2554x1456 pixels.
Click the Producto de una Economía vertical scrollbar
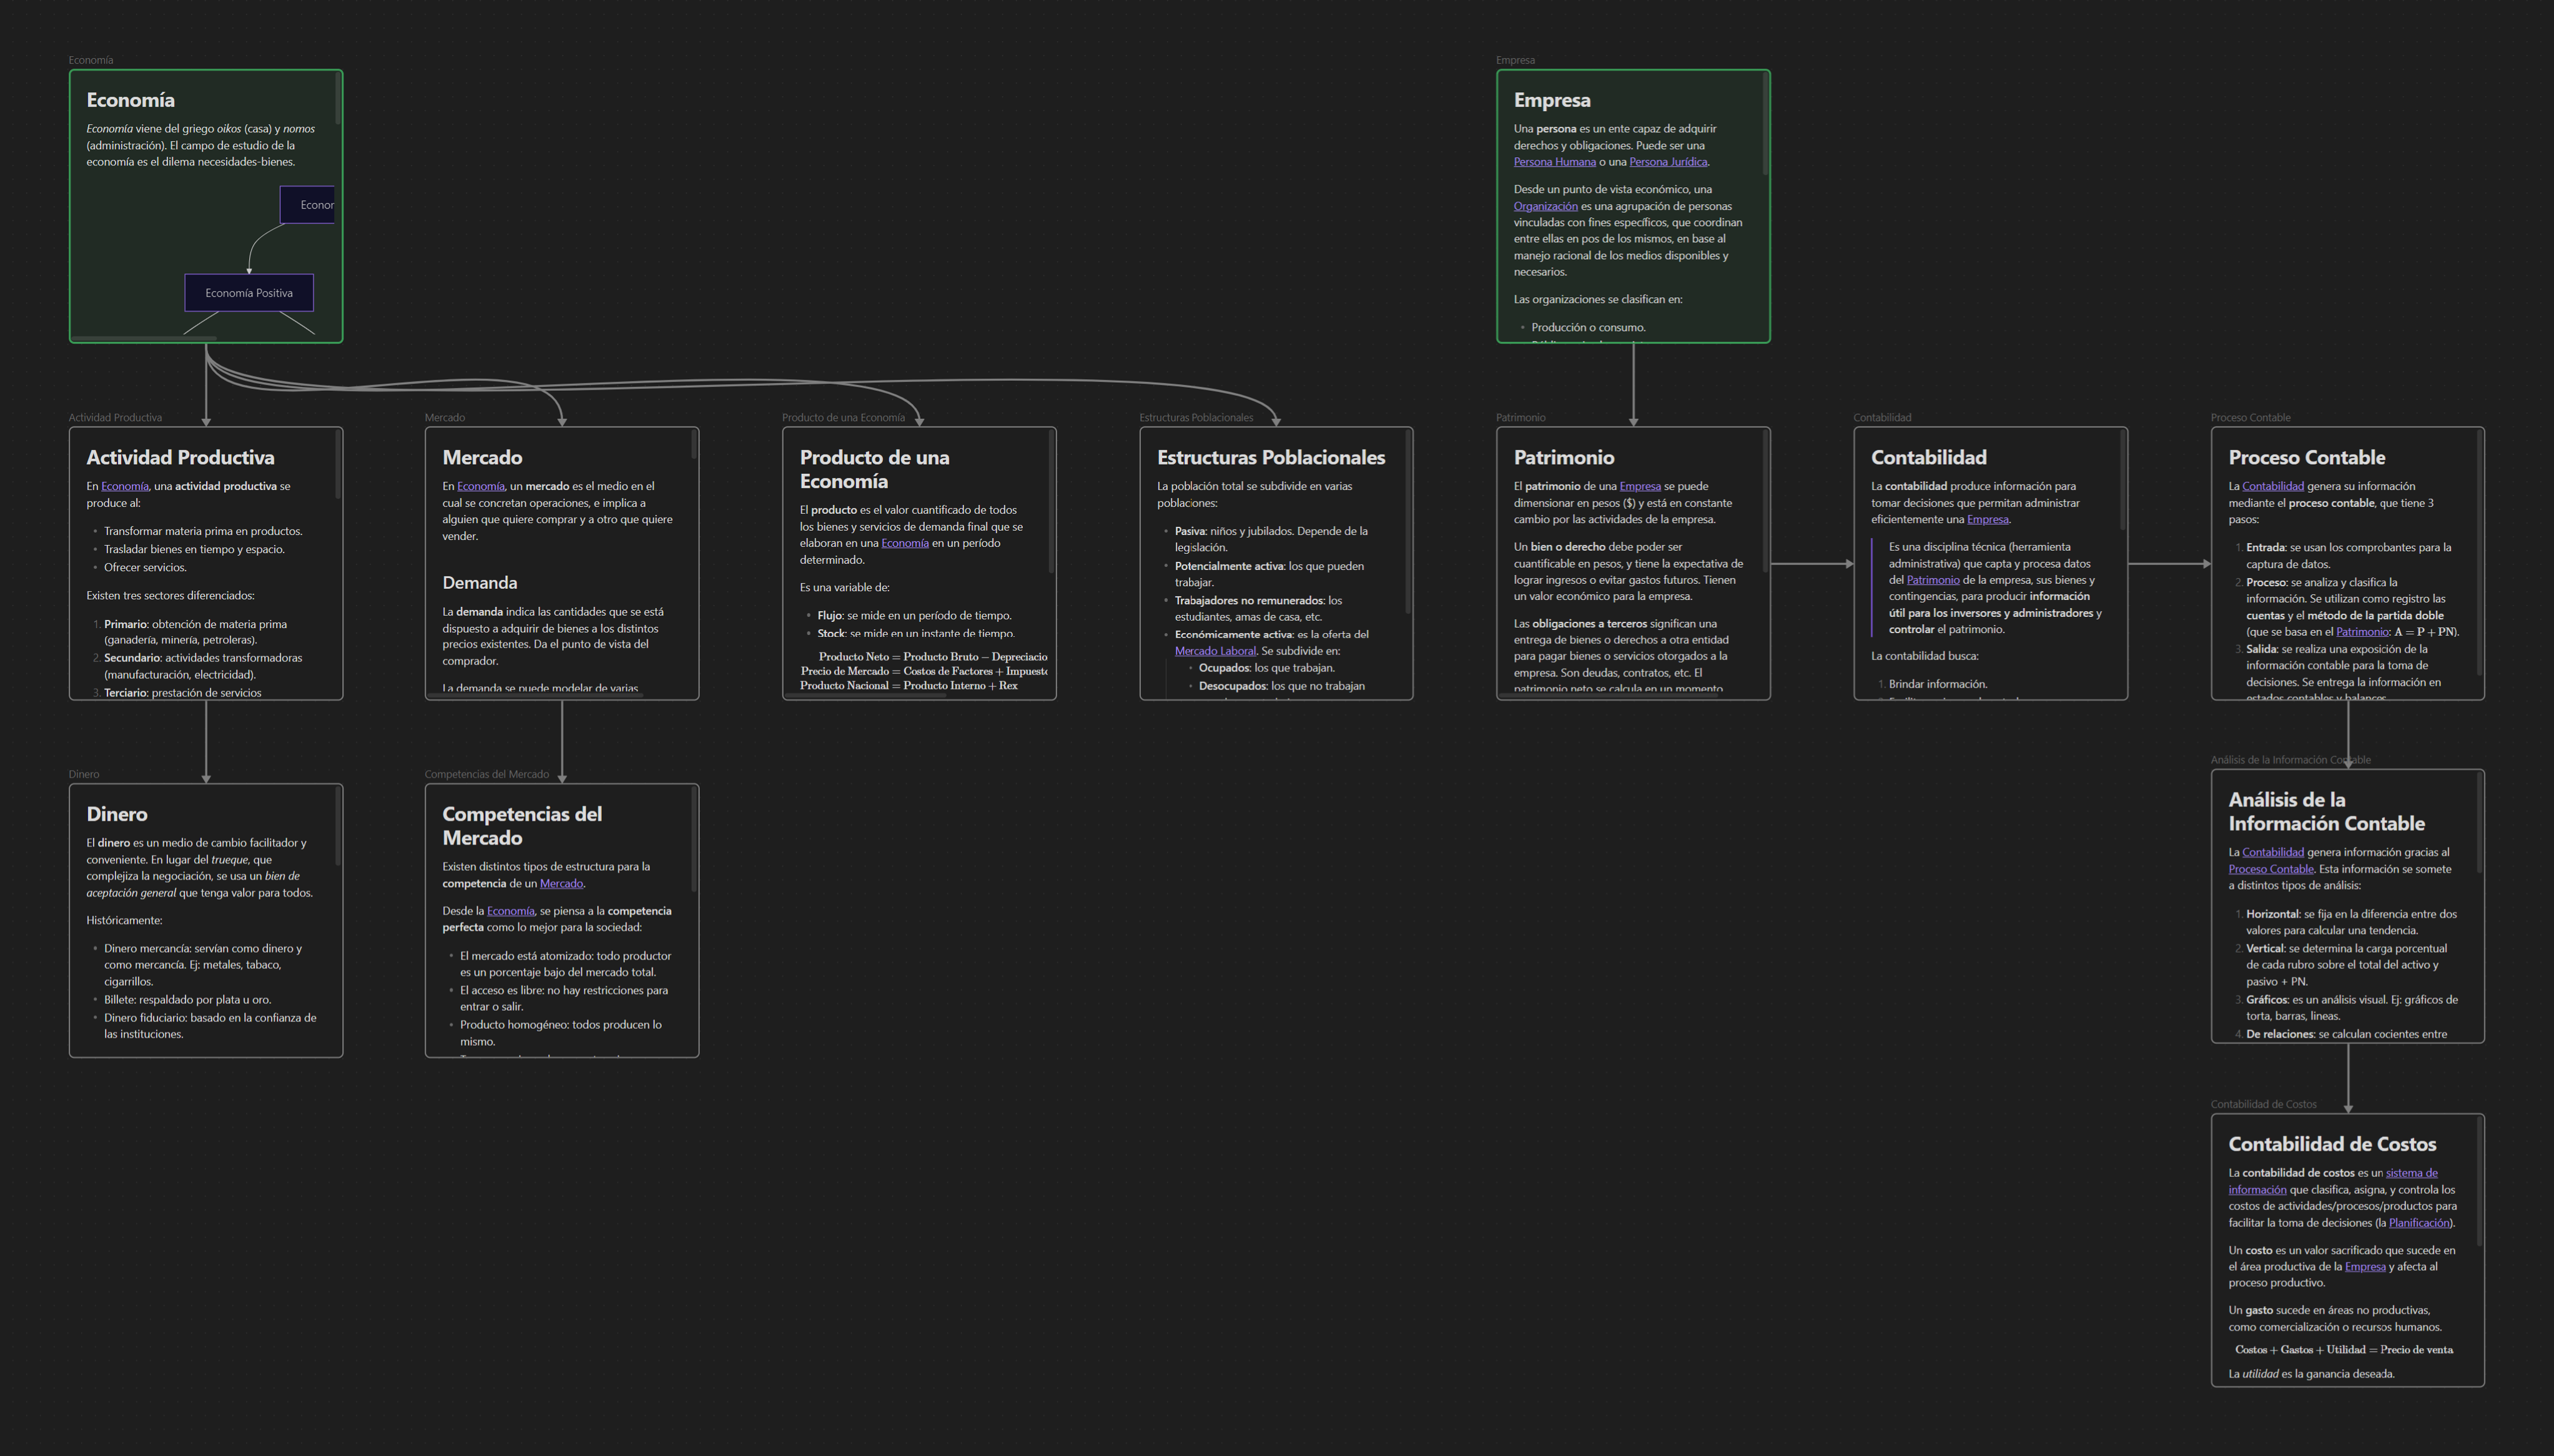coord(1051,502)
